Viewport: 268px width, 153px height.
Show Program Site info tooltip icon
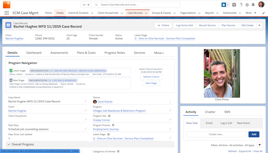click(x=109, y=116)
